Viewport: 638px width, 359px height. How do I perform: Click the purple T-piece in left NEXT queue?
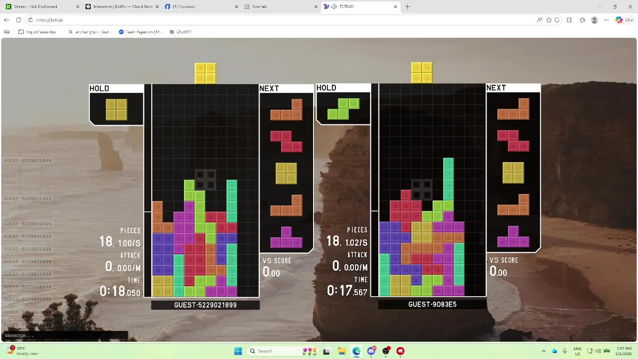[286, 237]
